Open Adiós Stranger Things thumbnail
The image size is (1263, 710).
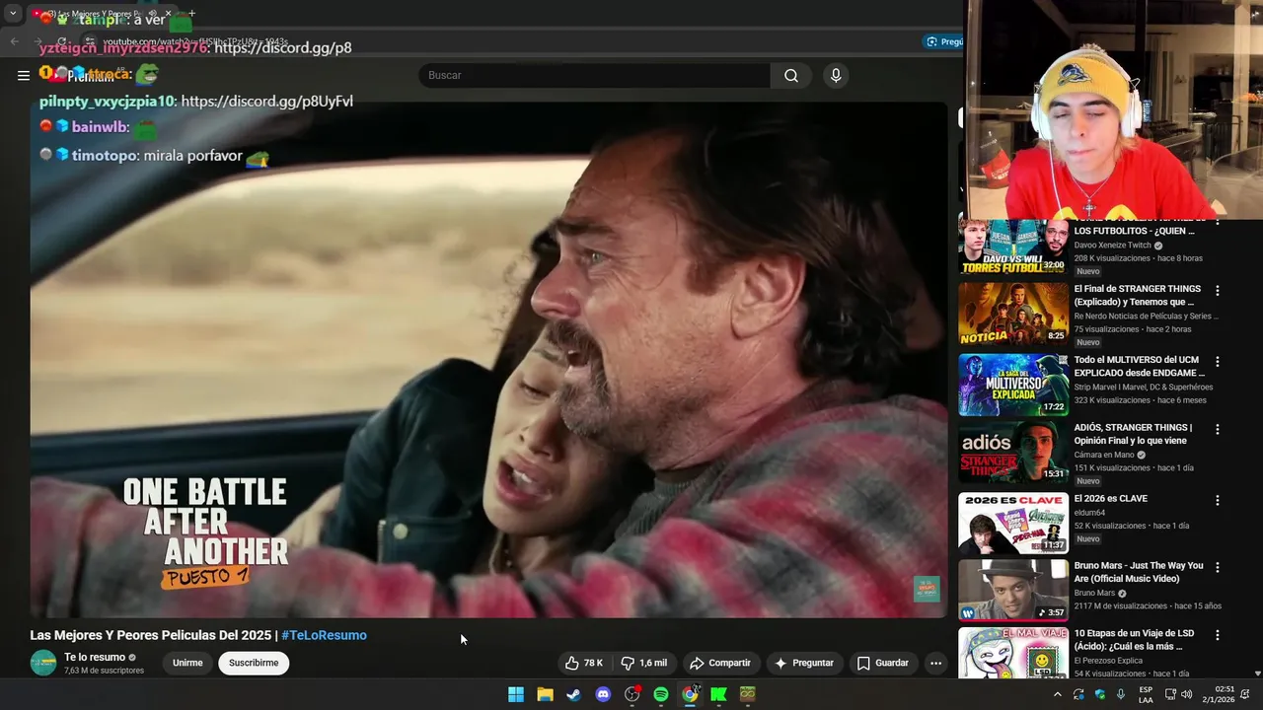coord(1013,454)
